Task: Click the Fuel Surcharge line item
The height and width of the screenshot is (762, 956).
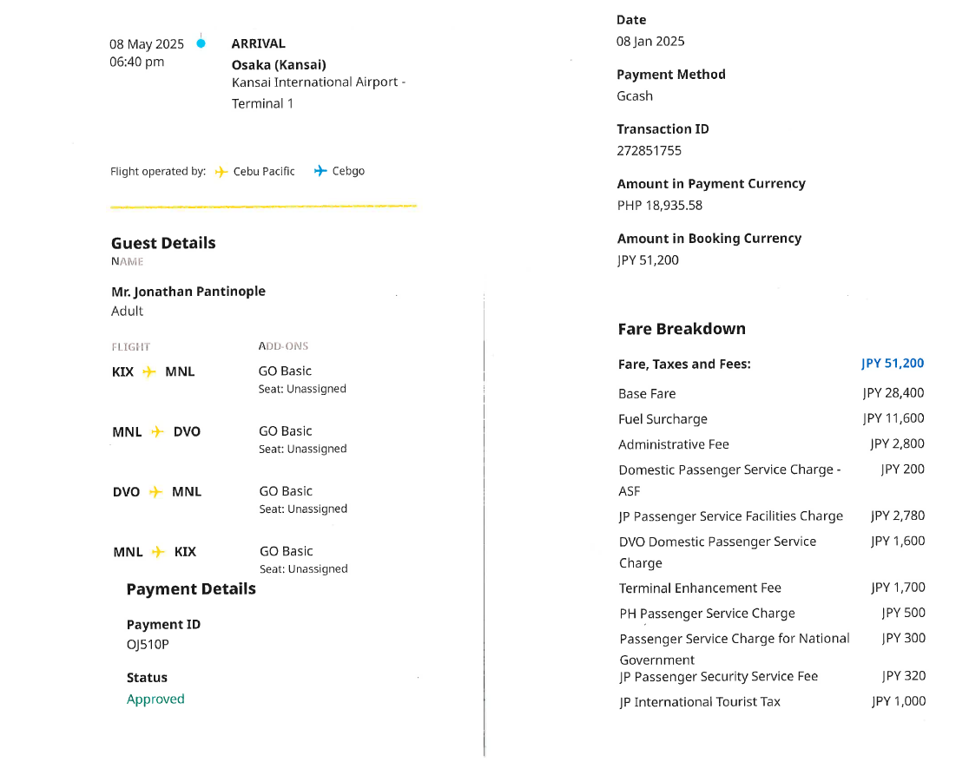Action: 663,418
